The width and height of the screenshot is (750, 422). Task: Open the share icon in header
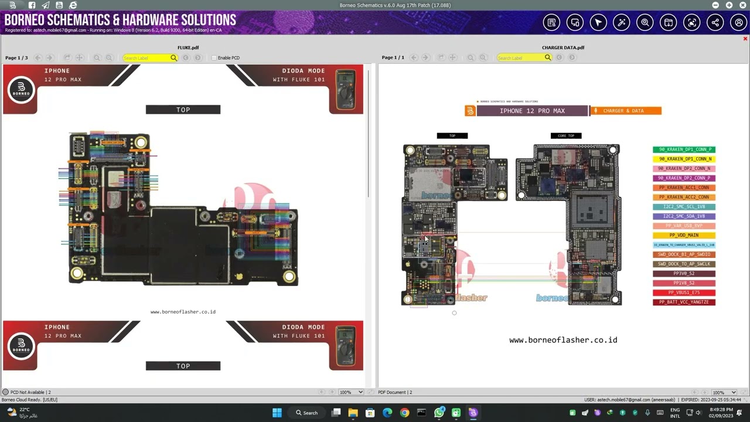[715, 22]
